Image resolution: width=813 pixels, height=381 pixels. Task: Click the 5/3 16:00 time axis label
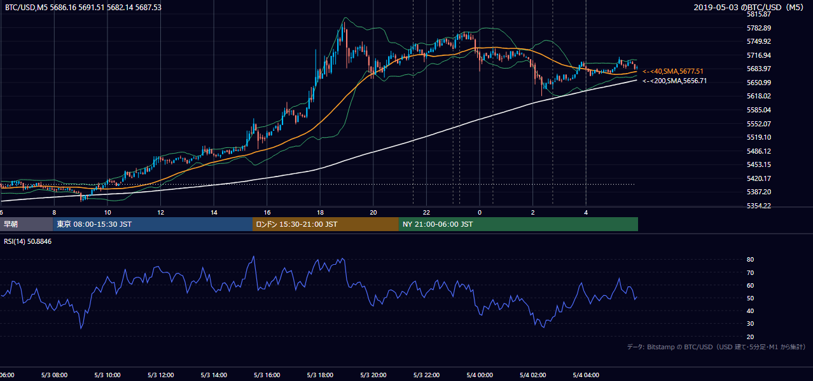267,375
